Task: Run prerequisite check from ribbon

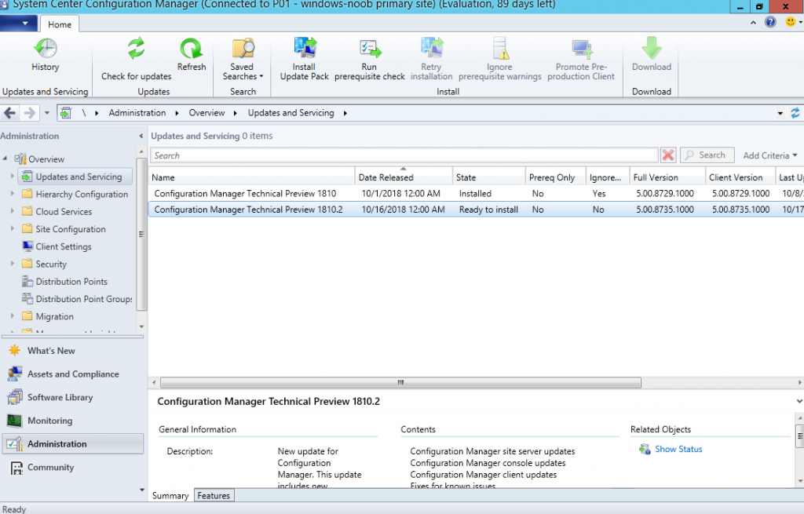Action: (x=369, y=59)
